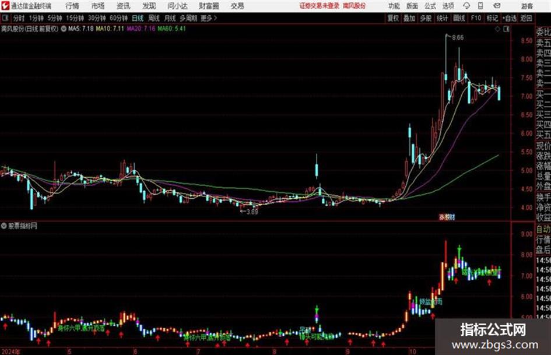This screenshot has width=551, height=355.
Task: Switch to 分时 intraday view
Action: [x=19, y=18]
